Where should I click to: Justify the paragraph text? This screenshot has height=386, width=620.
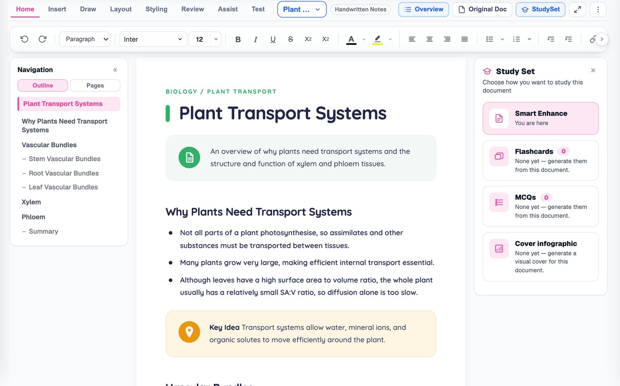click(465, 39)
